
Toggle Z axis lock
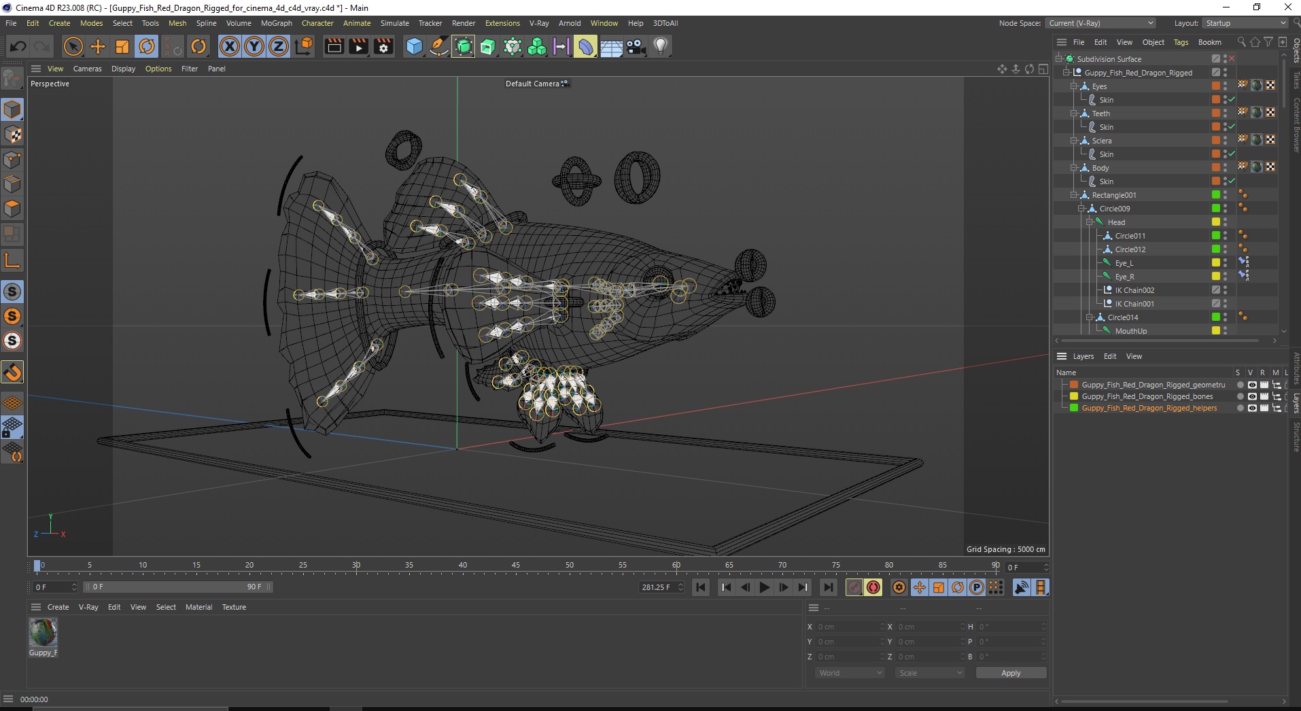tap(279, 46)
